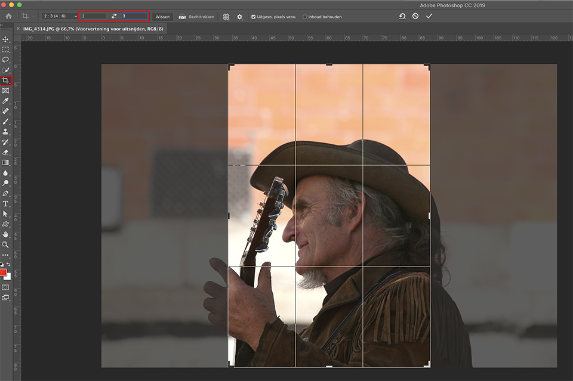
Task: Click the bottom-left crop corner handle
Action: tap(230, 365)
